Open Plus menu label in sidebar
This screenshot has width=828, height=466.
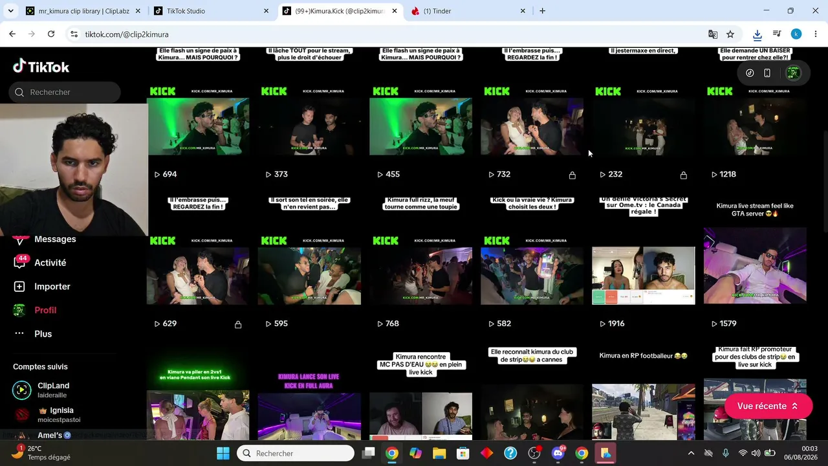43,334
